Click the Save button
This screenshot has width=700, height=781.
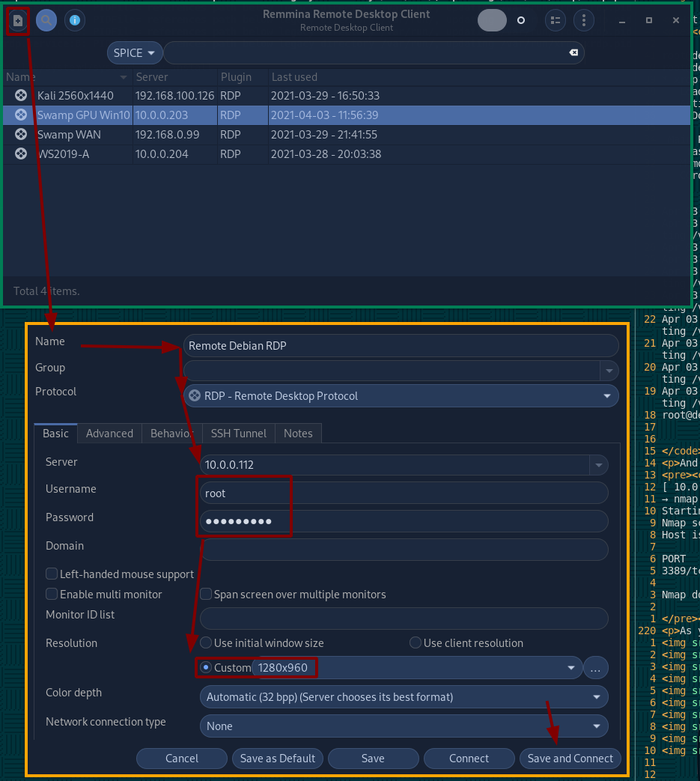(x=373, y=759)
